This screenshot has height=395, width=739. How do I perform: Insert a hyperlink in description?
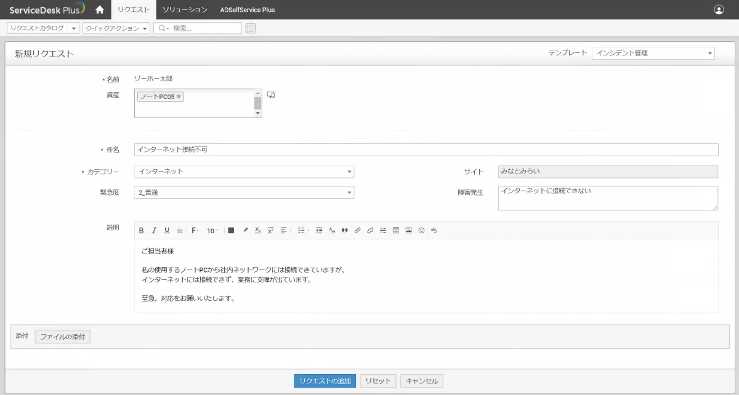(357, 231)
